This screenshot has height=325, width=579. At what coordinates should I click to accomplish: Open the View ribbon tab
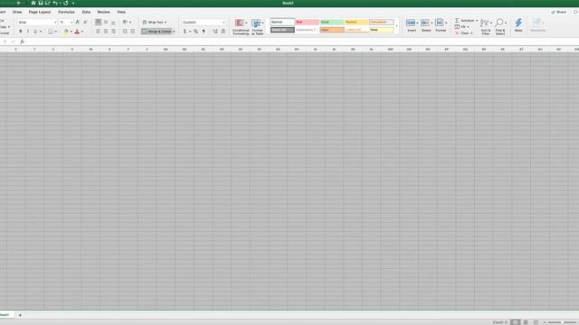pos(121,12)
